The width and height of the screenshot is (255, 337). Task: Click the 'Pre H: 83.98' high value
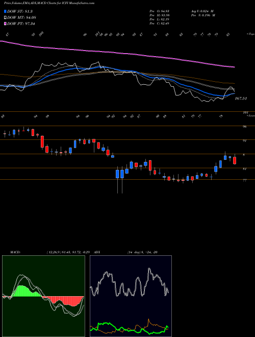click(x=159, y=15)
